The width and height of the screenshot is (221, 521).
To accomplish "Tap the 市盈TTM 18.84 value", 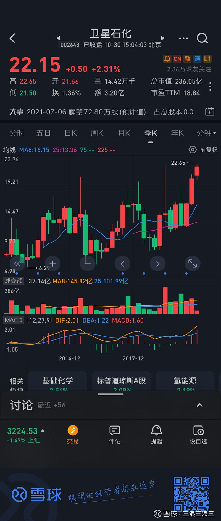I will [x=175, y=92].
